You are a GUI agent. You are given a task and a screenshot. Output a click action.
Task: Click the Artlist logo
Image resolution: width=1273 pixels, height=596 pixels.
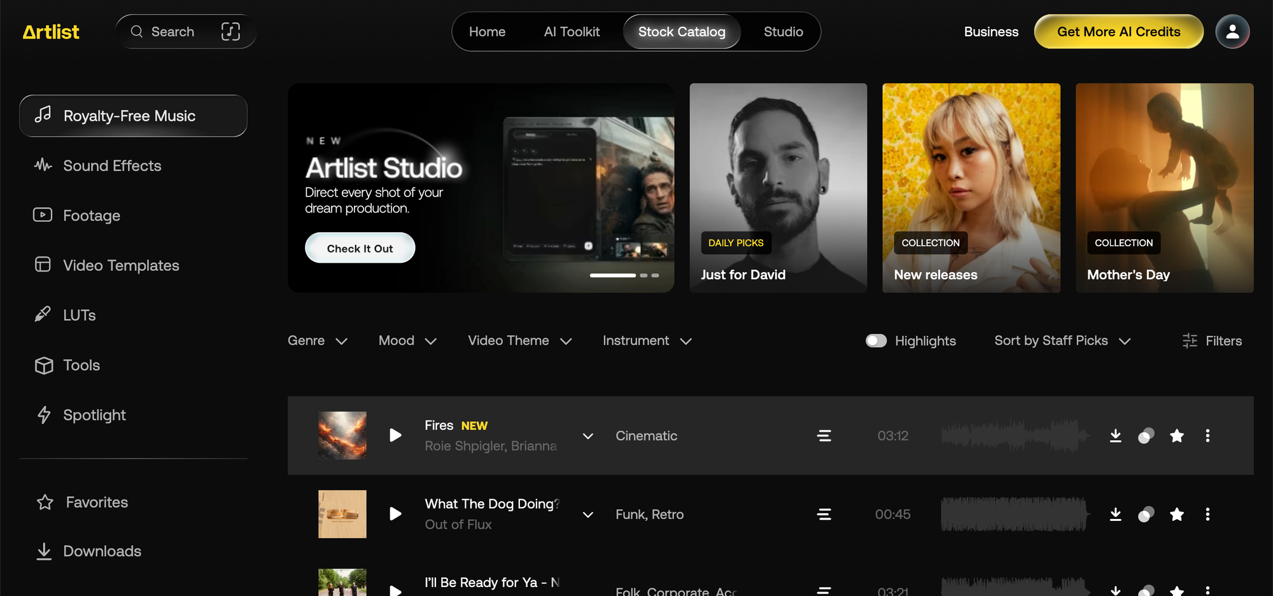pyautogui.click(x=51, y=32)
